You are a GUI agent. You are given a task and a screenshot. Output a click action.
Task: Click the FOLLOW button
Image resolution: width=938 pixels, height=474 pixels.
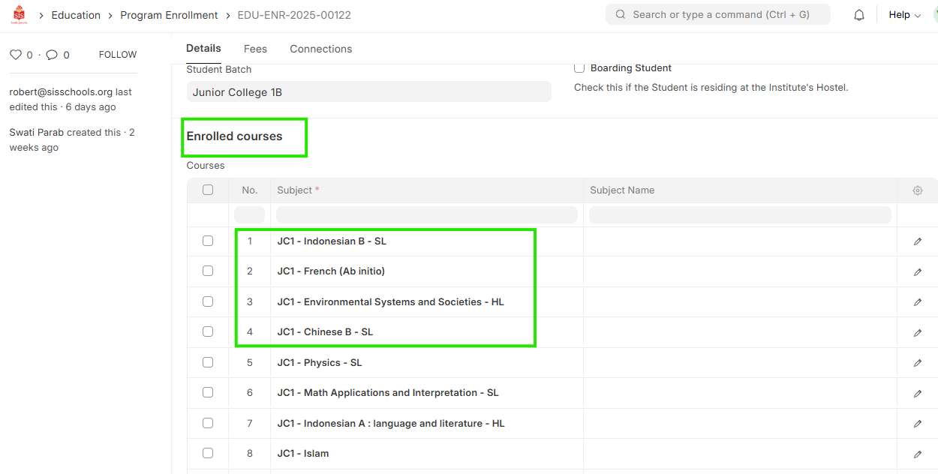point(118,55)
